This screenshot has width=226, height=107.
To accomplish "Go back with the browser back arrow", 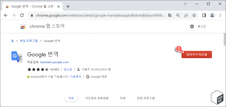I will tap(6, 15).
